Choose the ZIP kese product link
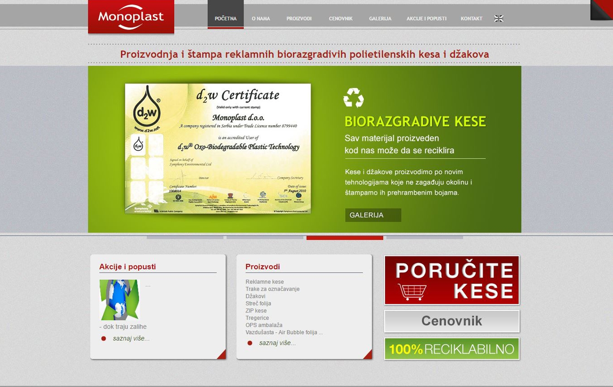This screenshot has width=613, height=387. click(256, 311)
